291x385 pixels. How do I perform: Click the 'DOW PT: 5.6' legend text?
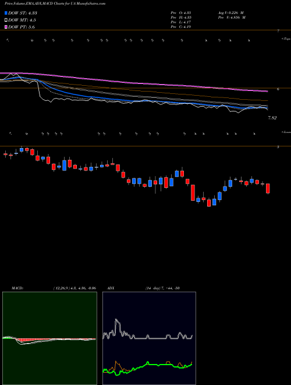point(22,27)
